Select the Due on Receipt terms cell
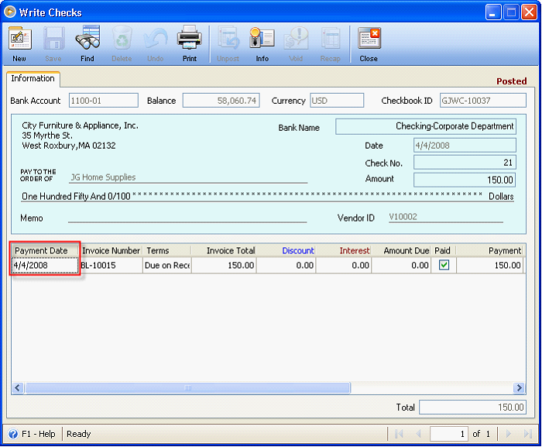Screen dimensions: 542x447 pos(167,266)
